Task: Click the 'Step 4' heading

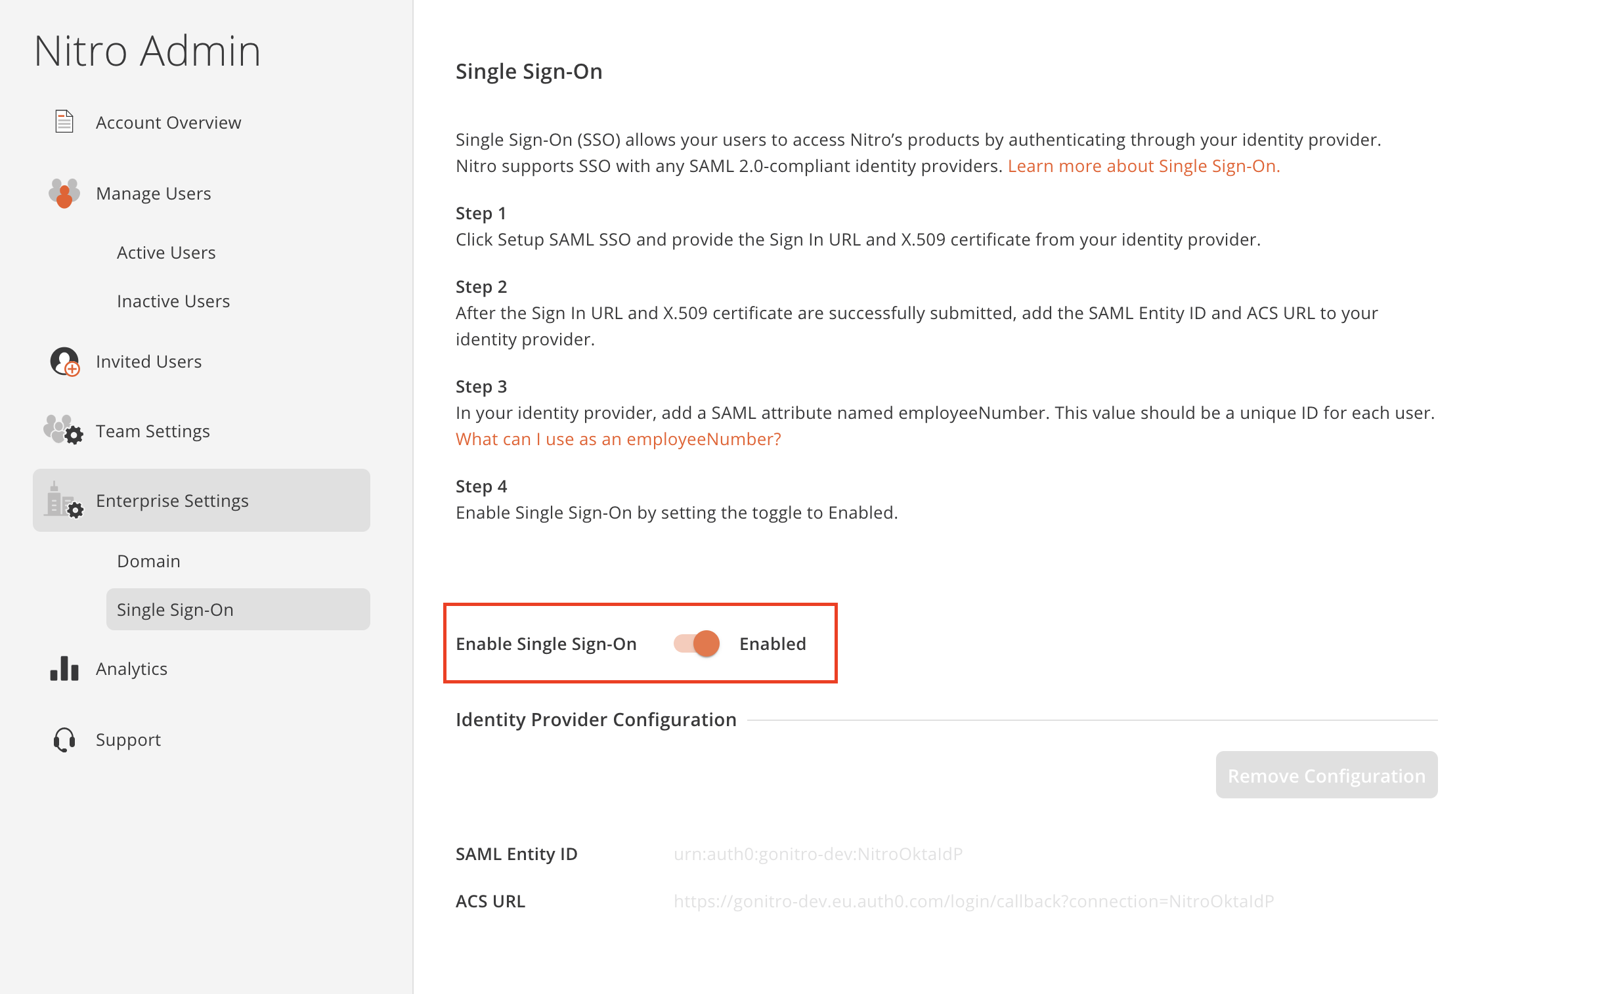Action: pyautogui.click(x=481, y=486)
